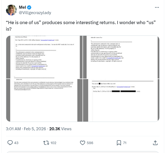165x153 pixels.
Task: Open the bottom-right email screenshot image
Action: 121,100
